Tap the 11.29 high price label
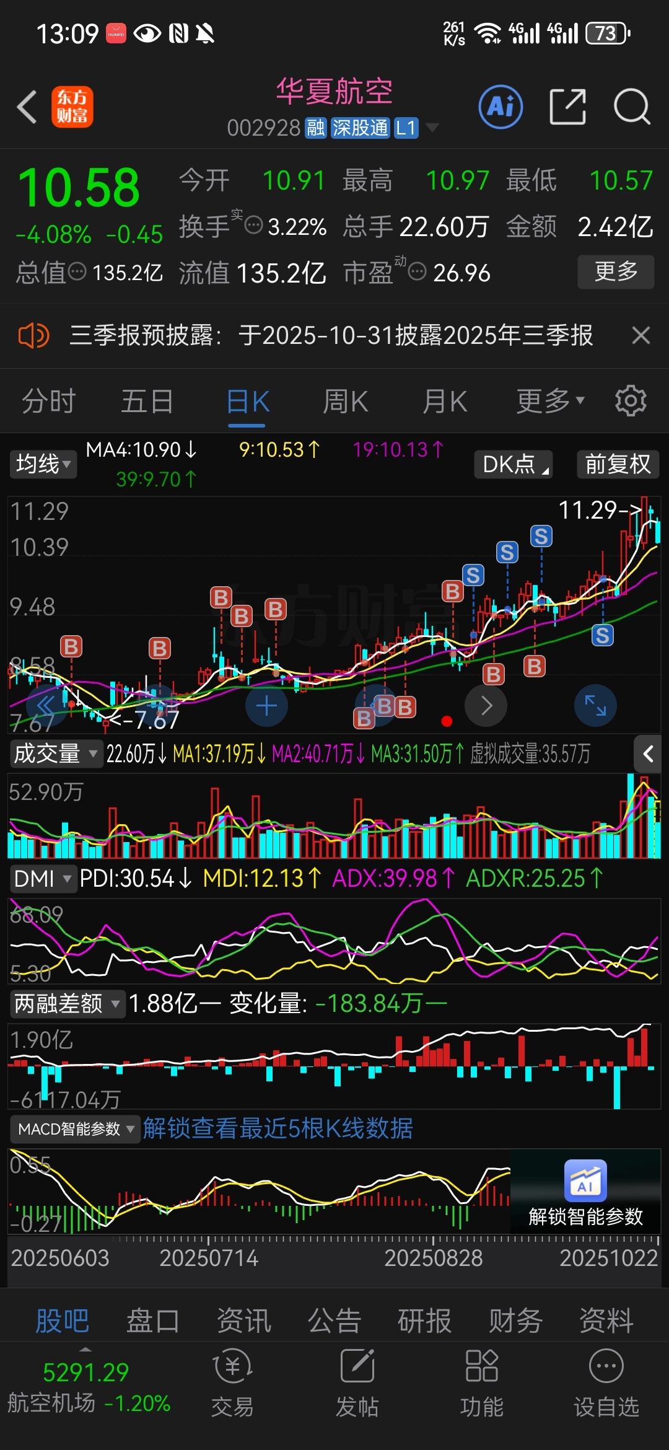The height and width of the screenshot is (1450, 669). point(600,511)
